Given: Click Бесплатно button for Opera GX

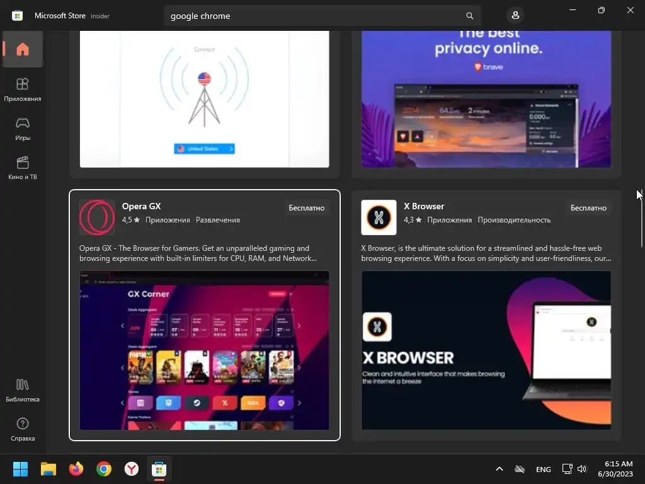Looking at the screenshot, I should point(307,208).
